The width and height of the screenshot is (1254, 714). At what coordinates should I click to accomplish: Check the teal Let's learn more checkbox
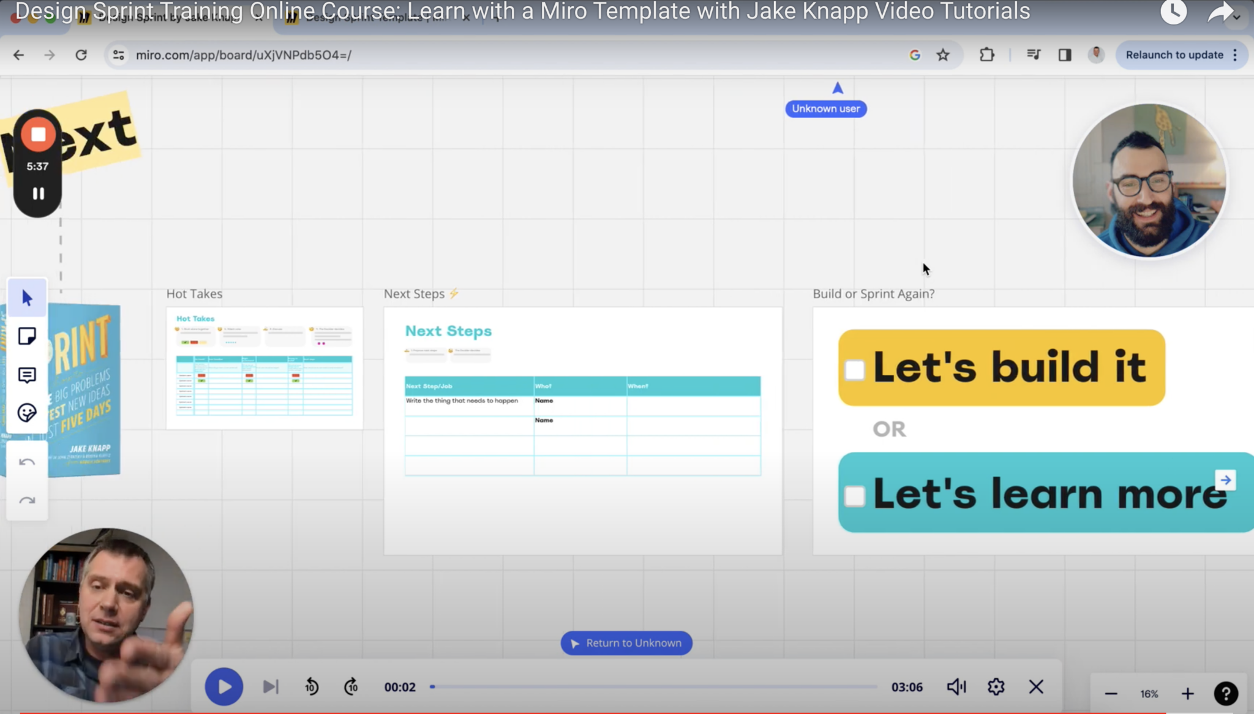tap(854, 497)
